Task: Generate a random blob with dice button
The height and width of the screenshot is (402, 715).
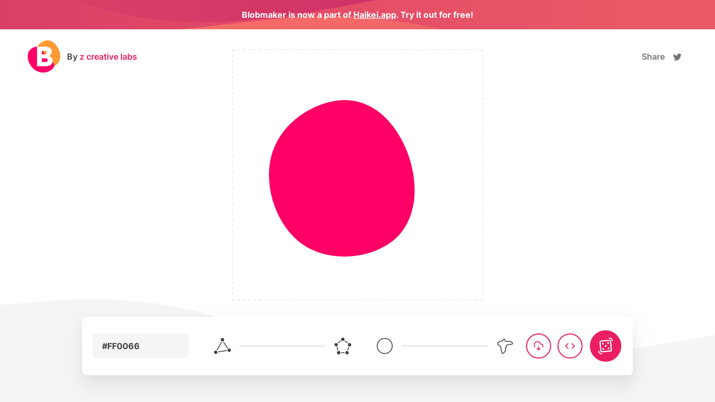Action: (606, 346)
